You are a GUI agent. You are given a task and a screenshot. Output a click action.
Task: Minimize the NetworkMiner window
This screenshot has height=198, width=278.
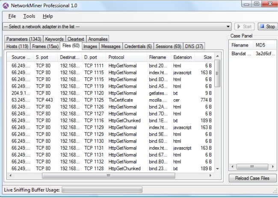coord(247,4)
